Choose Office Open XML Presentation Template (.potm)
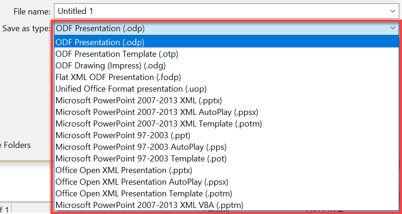This screenshot has width=402, height=214. (x=227, y=194)
